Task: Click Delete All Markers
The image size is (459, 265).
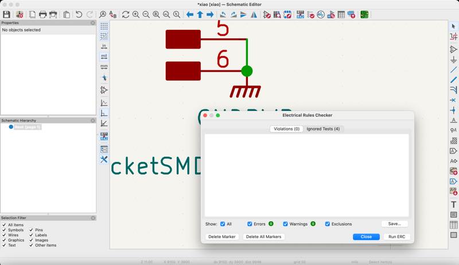Action: 263,236
